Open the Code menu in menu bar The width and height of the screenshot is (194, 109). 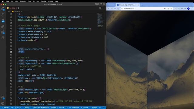7,1
